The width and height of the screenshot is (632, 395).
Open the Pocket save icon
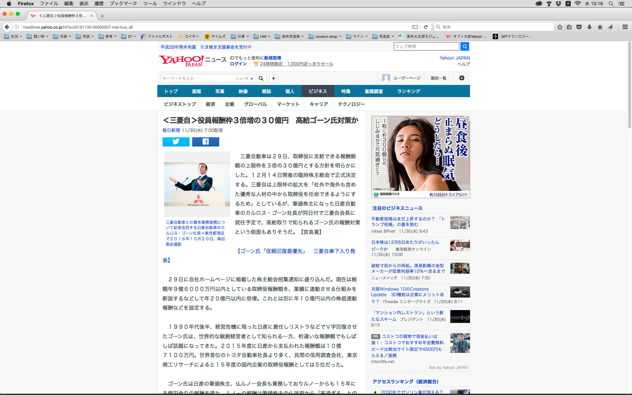[579, 27]
